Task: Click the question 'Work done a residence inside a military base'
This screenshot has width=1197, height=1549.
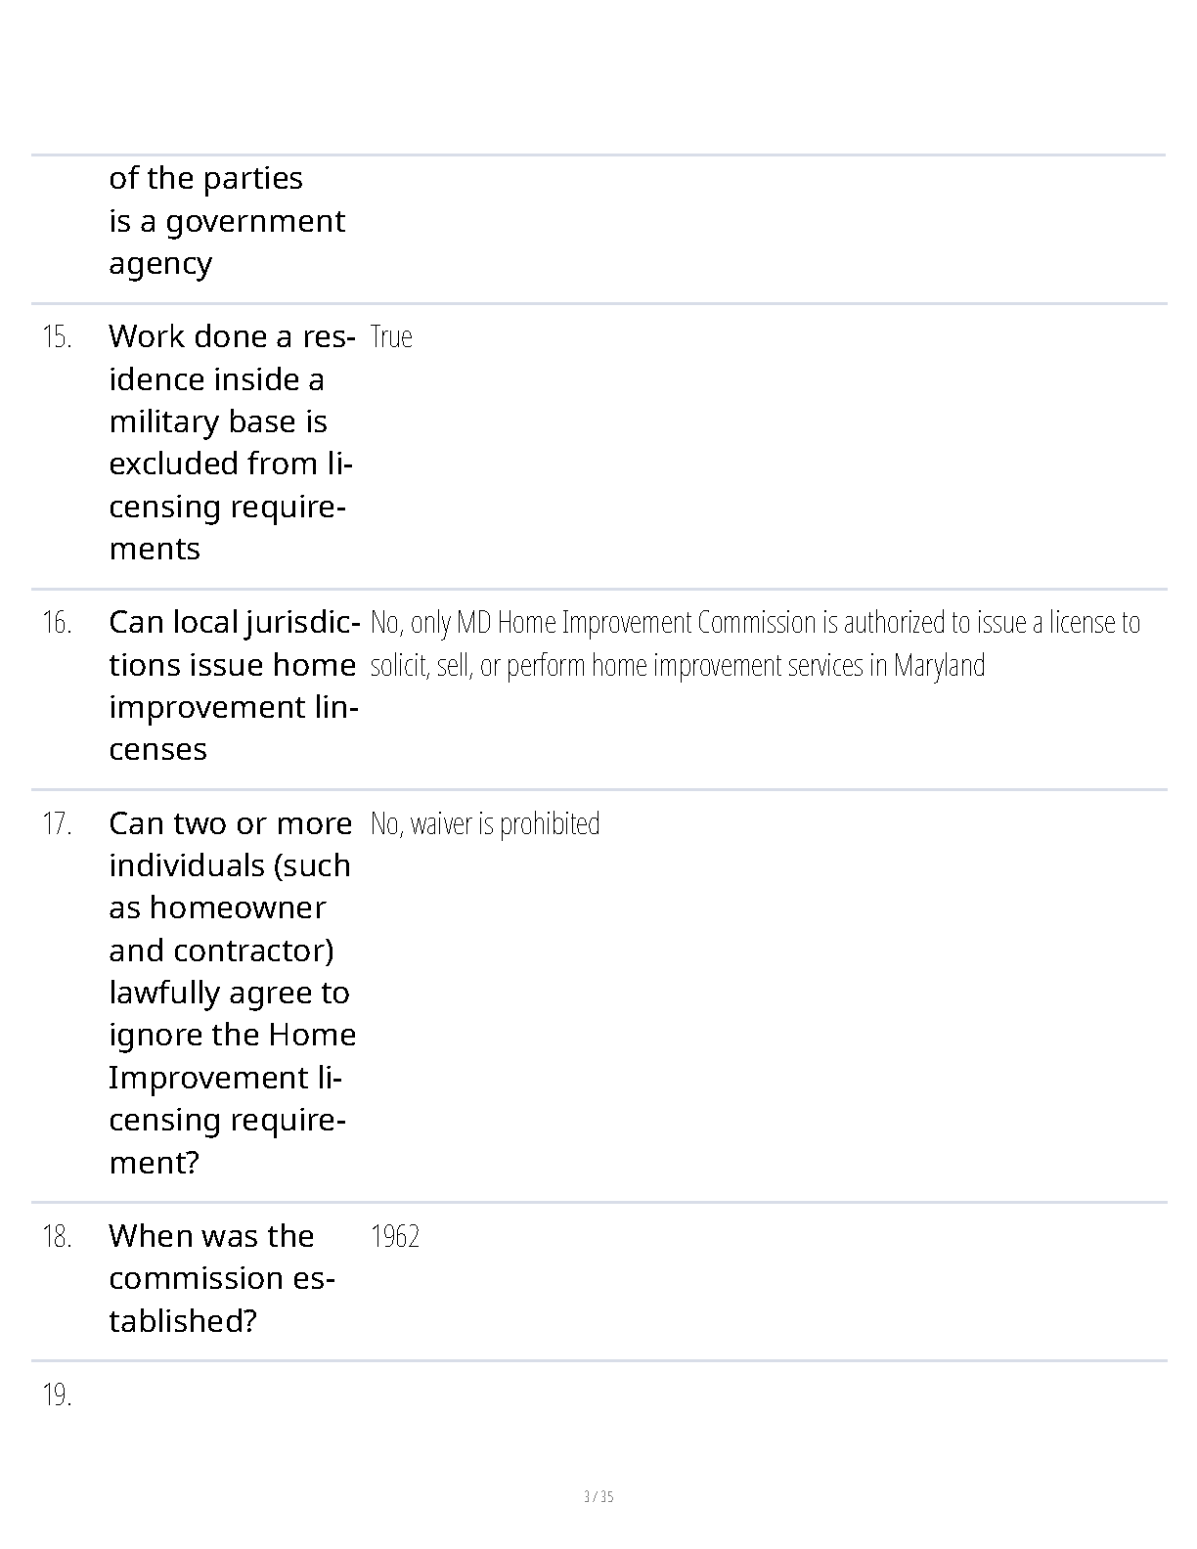Action: pos(232,442)
